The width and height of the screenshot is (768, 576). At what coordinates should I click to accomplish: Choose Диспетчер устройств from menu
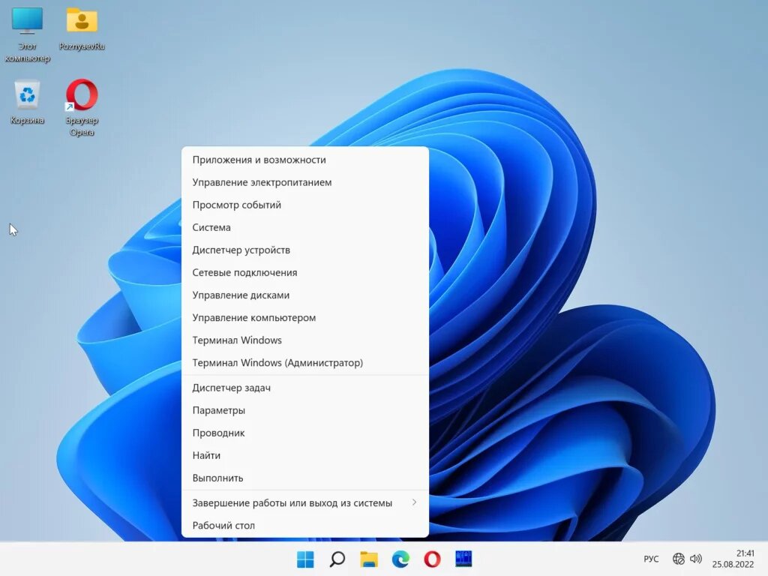(304, 250)
